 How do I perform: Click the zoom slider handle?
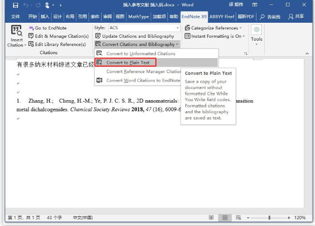pyautogui.click(x=269, y=218)
